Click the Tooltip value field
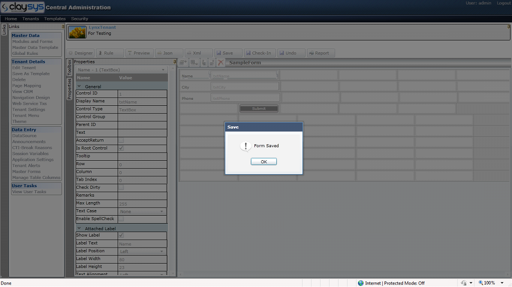 [x=142, y=156]
